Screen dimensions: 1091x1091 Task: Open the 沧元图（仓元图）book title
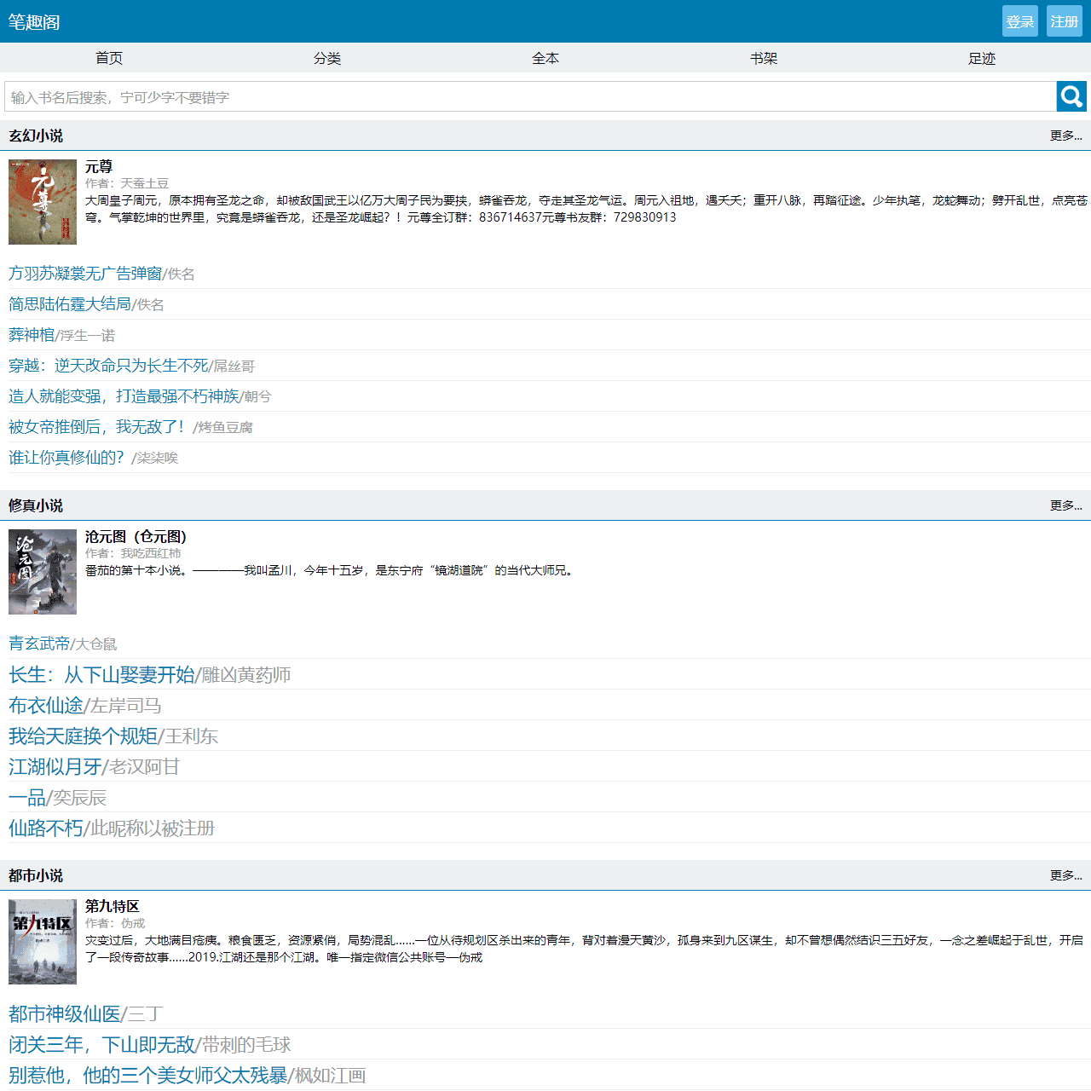[136, 536]
